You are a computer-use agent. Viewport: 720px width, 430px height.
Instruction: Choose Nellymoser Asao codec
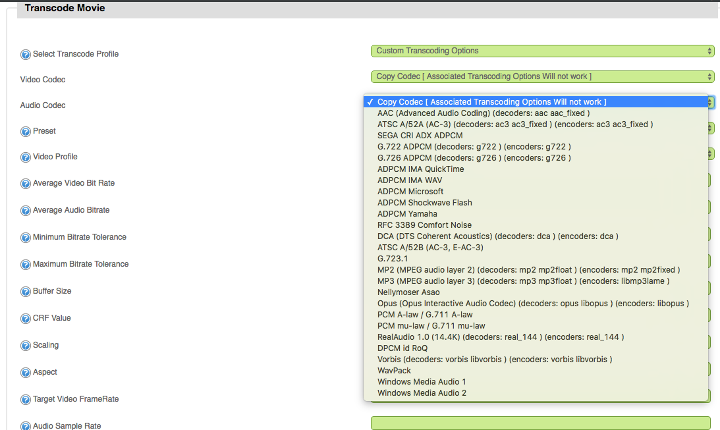(536, 292)
